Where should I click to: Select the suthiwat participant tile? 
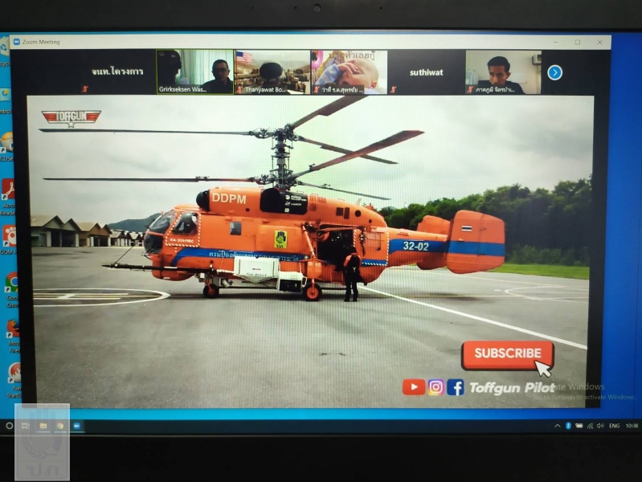click(426, 72)
